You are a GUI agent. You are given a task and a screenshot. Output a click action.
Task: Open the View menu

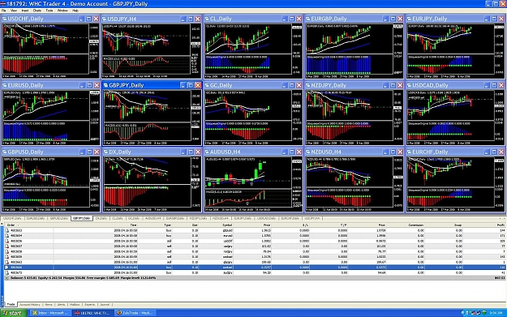[x=14, y=11]
